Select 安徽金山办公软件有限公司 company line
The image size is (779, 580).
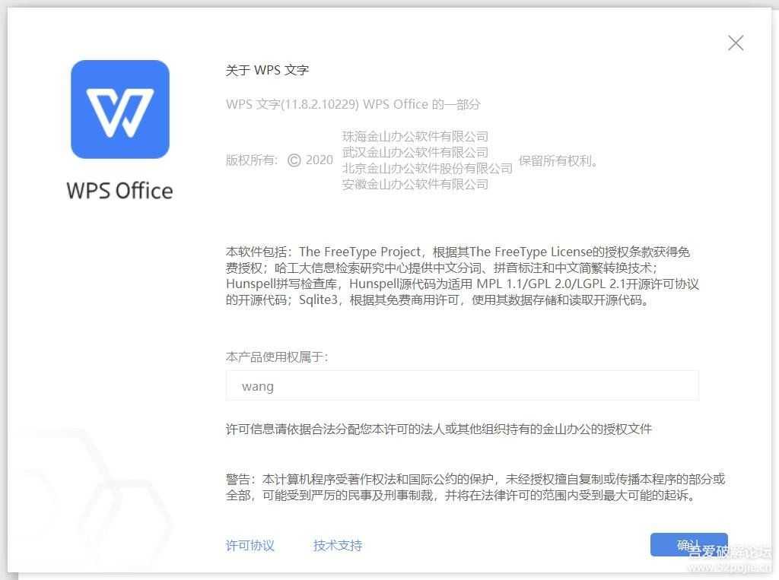[415, 184]
